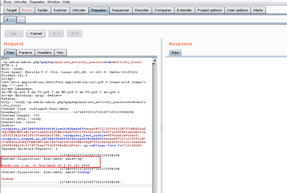Click the Accept-Encoding: gzip, deflate line
This screenshot has height=193, width=287.
pos(31,95)
